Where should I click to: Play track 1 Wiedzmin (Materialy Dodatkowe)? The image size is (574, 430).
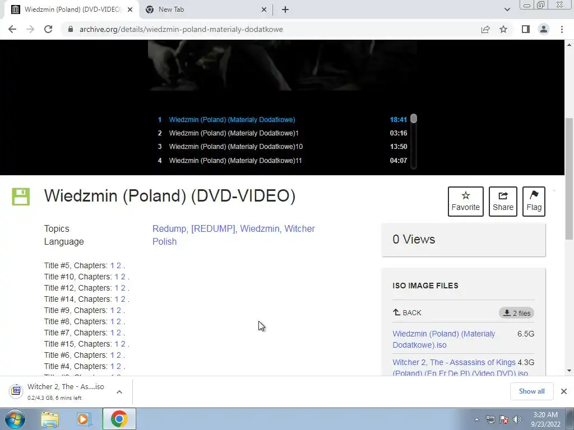click(283, 120)
